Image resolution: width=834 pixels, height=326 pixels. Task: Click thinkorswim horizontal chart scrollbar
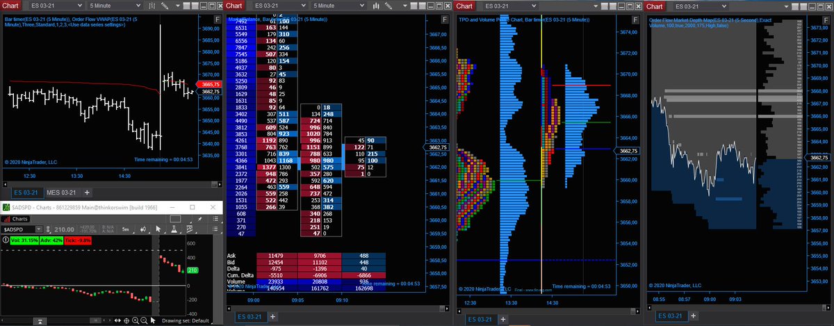click(95, 320)
